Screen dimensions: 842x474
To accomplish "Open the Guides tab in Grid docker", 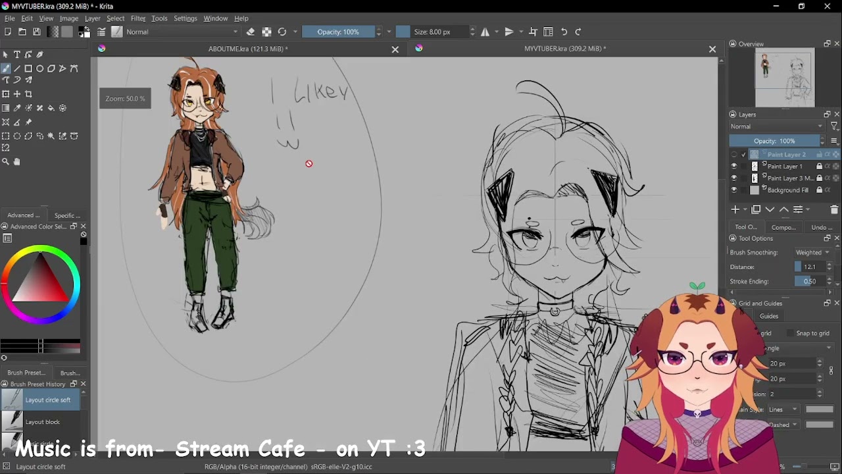I will [769, 316].
